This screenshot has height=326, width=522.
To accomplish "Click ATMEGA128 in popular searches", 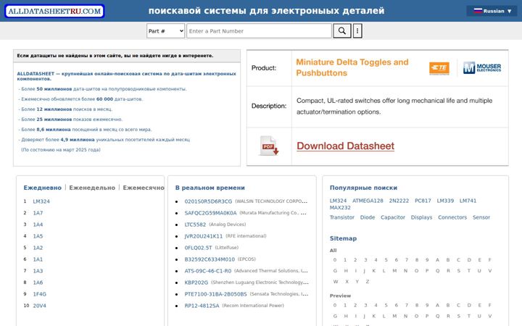I will (368, 201).
